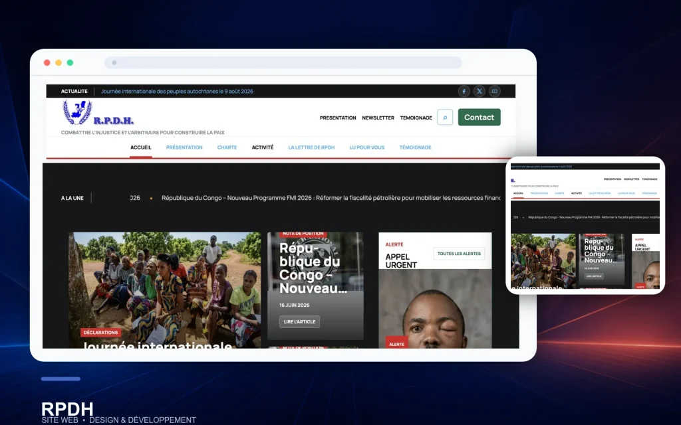The height and width of the screenshot is (425, 681).
Task: Open the injured man alert photo
Action: pyautogui.click(x=435, y=308)
